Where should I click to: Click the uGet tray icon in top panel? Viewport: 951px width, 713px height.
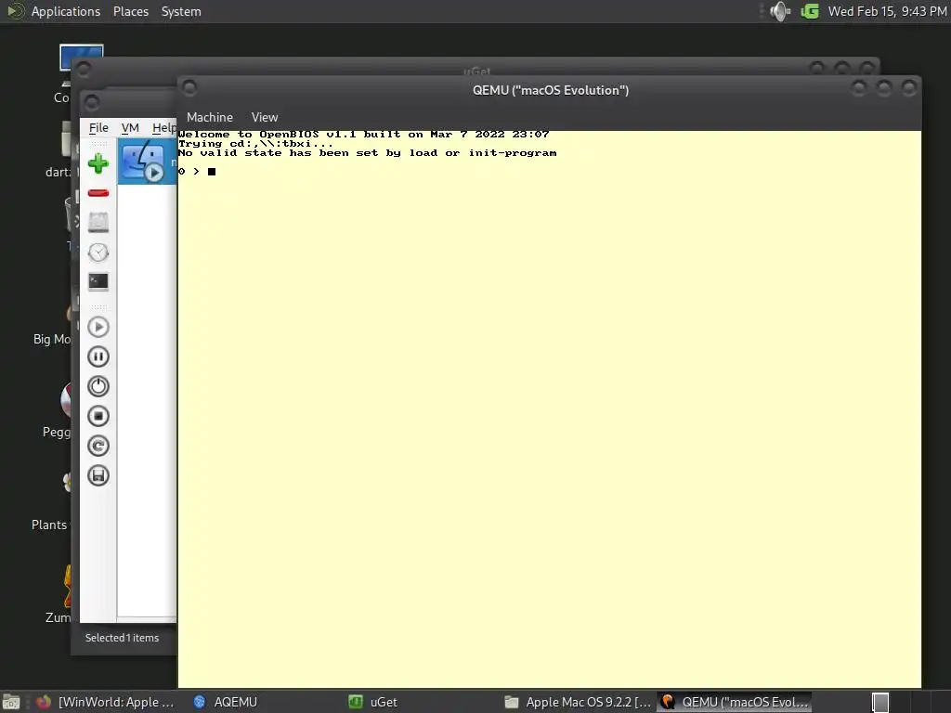pos(810,11)
